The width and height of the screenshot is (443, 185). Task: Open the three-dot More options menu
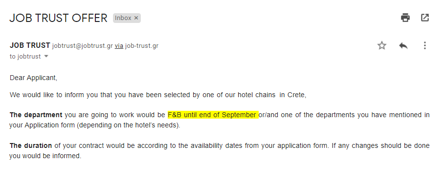click(424, 45)
